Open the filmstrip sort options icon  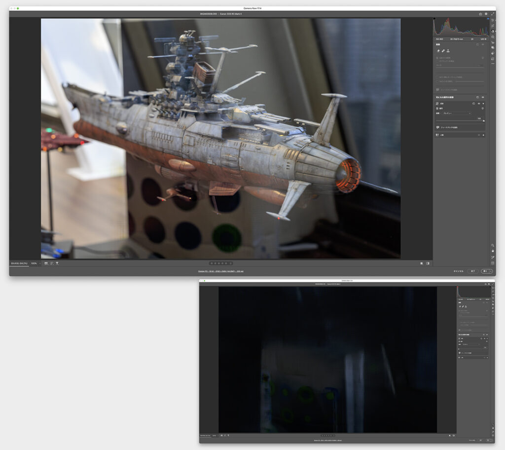click(x=52, y=263)
